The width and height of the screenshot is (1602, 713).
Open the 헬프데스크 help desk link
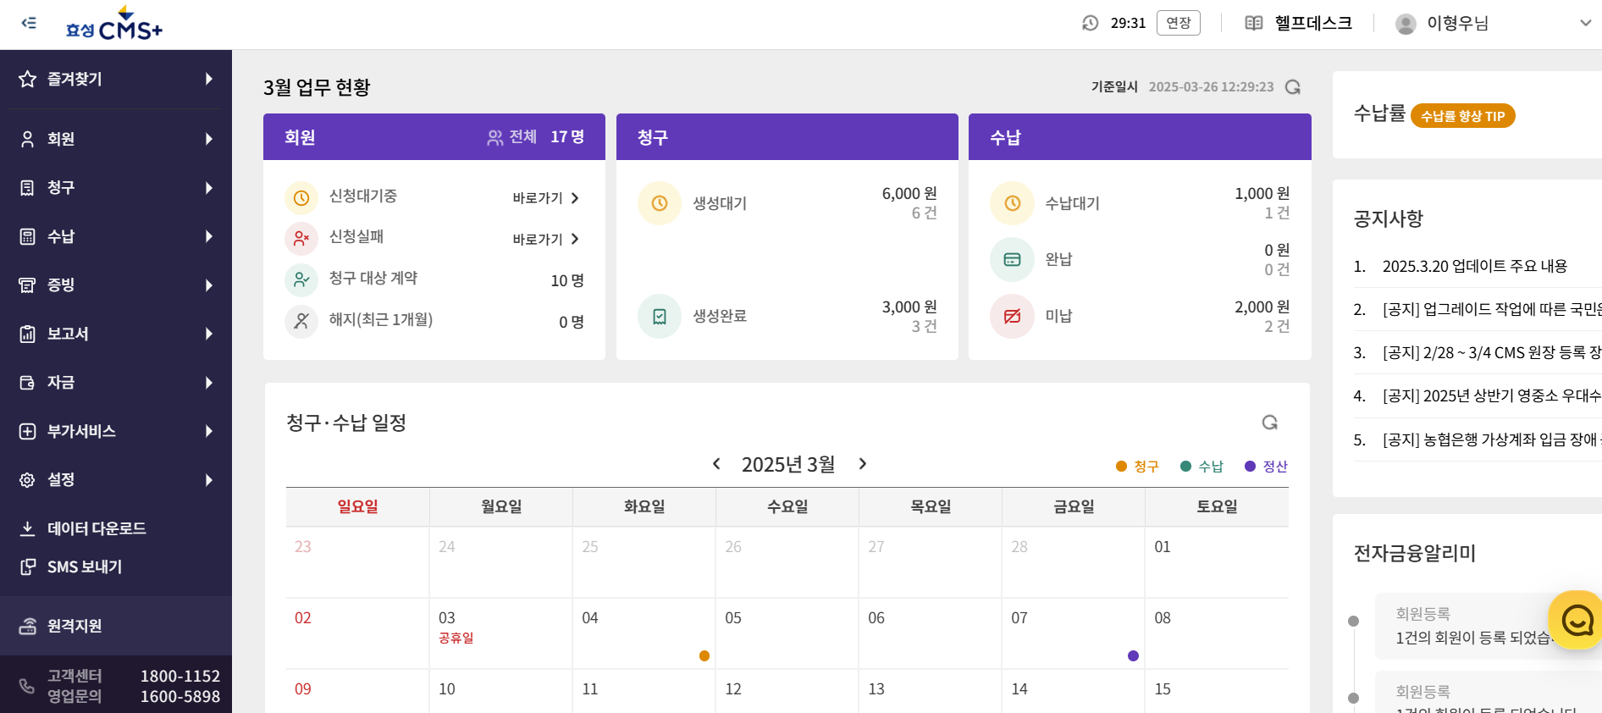[1299, 23]
